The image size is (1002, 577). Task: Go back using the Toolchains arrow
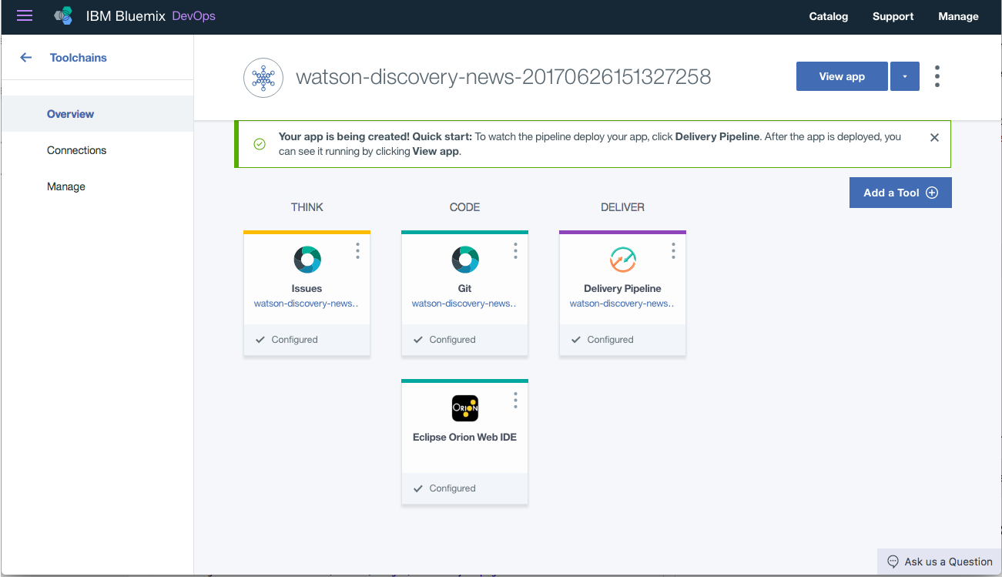pyautogui.click(x=26, y=57)
